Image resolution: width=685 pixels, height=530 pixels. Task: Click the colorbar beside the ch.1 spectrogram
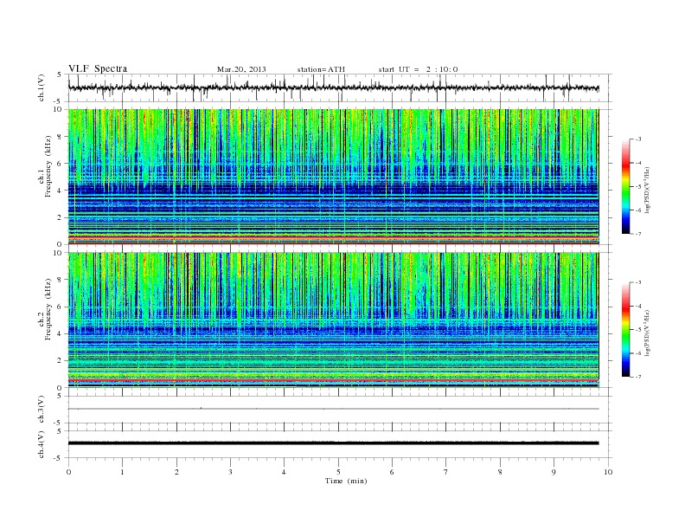[626, 187]
